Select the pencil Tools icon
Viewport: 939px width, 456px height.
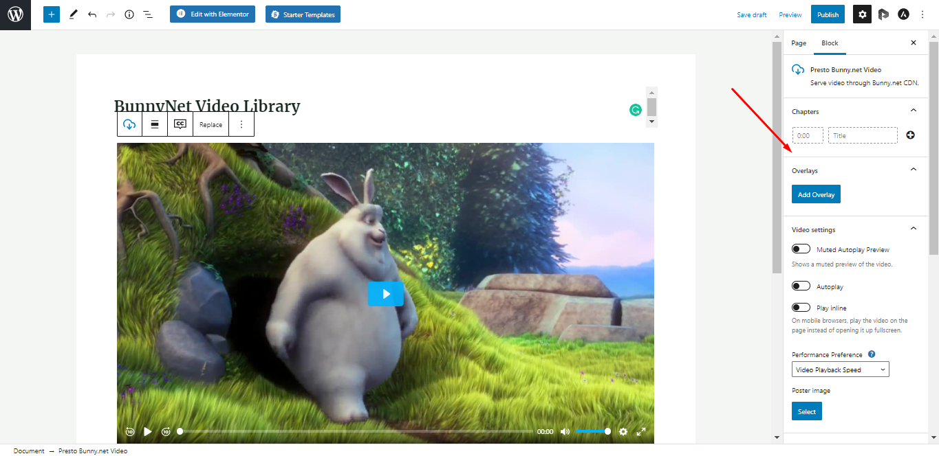(74, 14)
